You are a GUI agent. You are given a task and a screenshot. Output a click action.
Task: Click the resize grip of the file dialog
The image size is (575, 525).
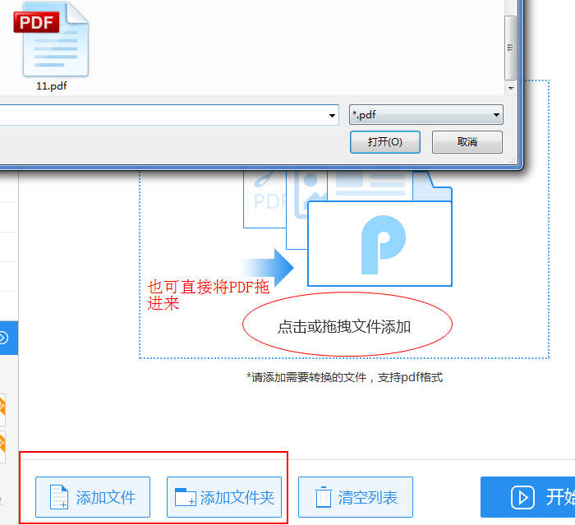(x=513, y=160)
